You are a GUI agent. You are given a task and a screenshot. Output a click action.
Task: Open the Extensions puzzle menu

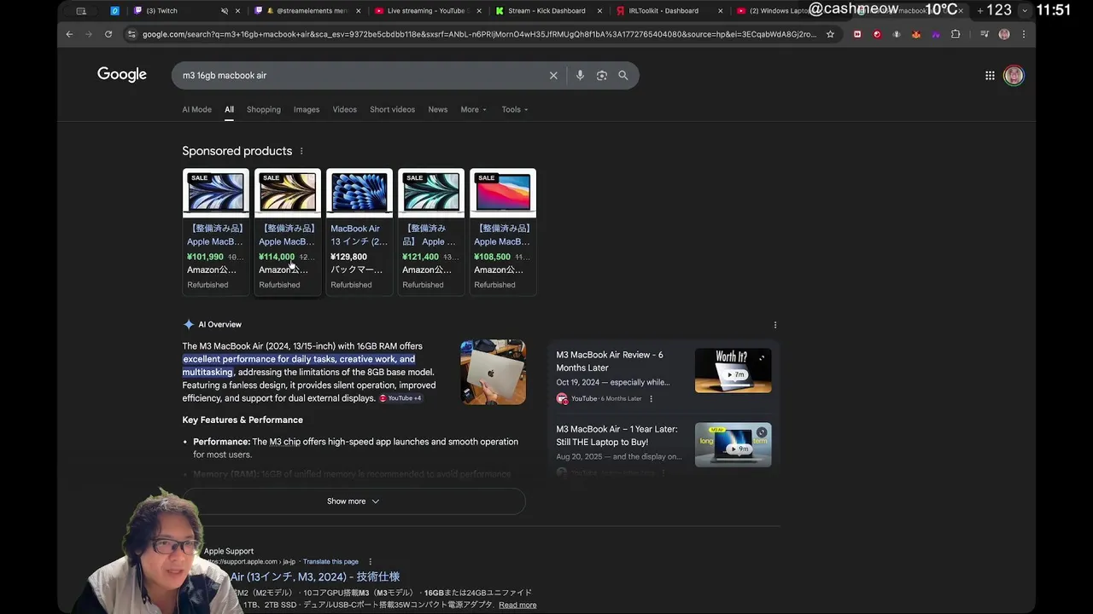point(956,34)
